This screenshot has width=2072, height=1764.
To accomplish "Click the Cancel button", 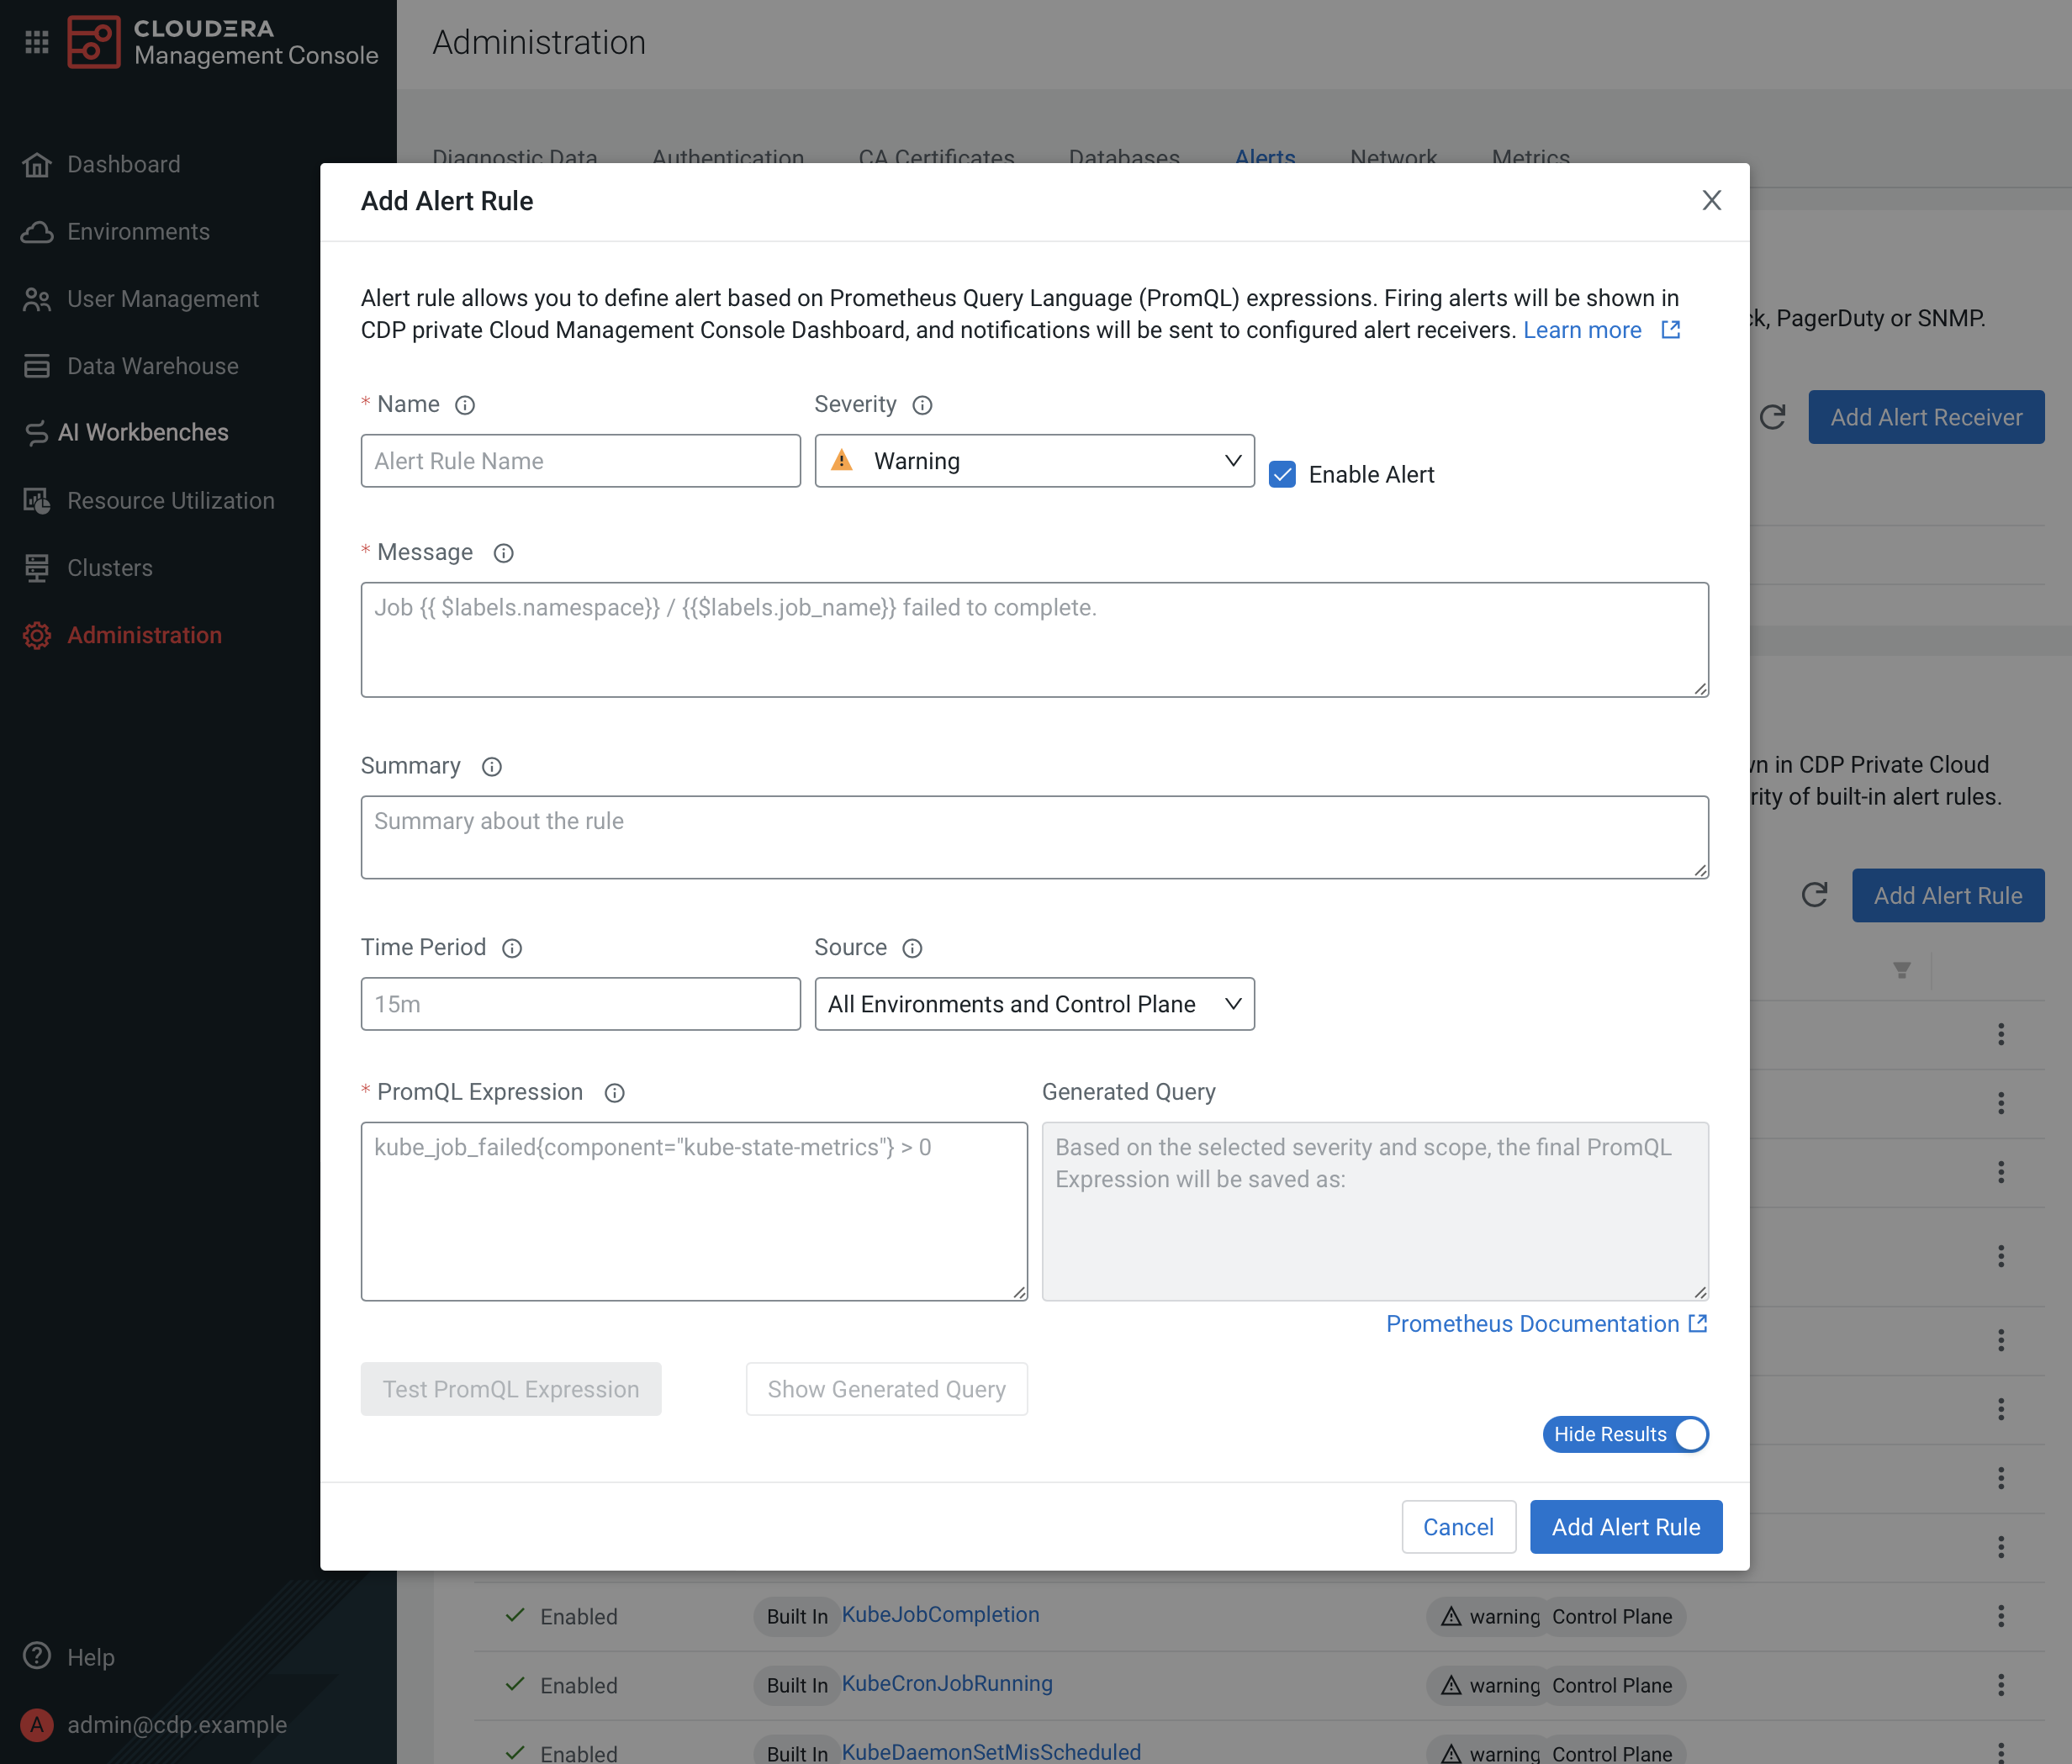I will coord(1458,1527).
